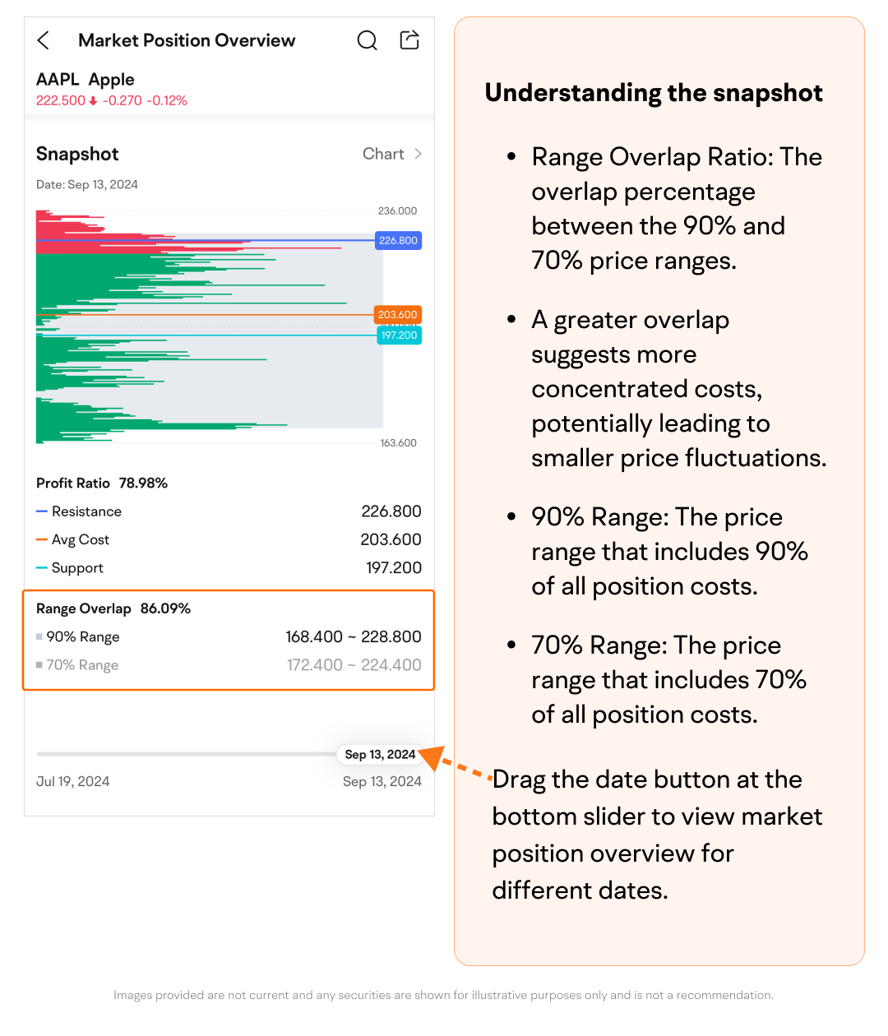
Task: Click the Sep 13, 2024 slider handle
Action: 380,754
